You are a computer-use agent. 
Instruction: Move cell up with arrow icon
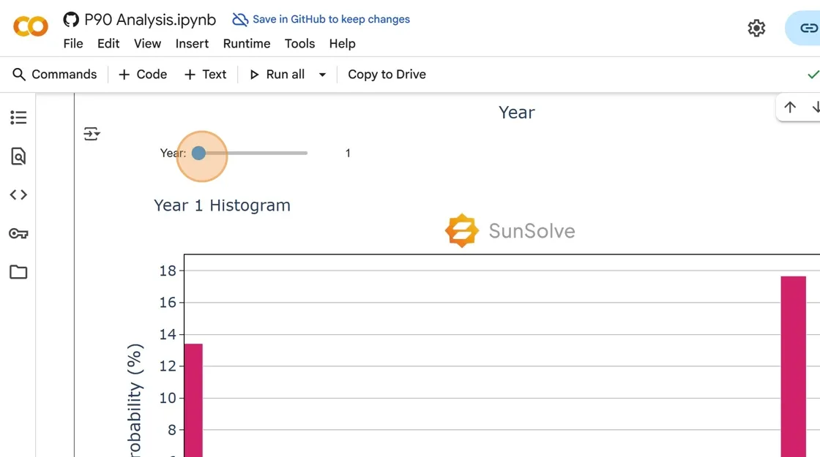[x=790, y=107]
